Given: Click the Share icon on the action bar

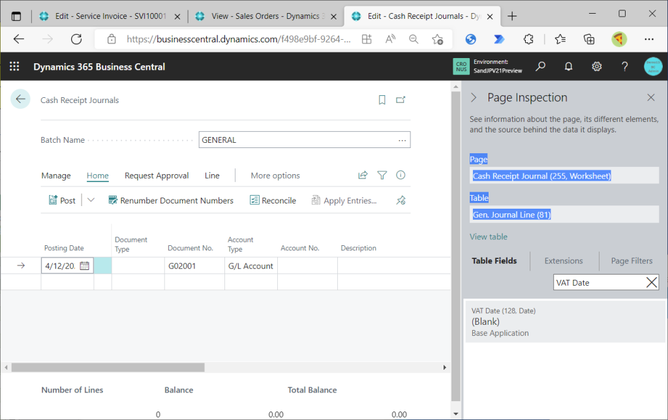Looking at the screenshot, I should pyautogui.click(x=363, y=175).
